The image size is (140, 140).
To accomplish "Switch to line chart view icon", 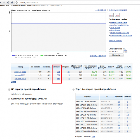I will pyautogui.click(x=117, y=15).
